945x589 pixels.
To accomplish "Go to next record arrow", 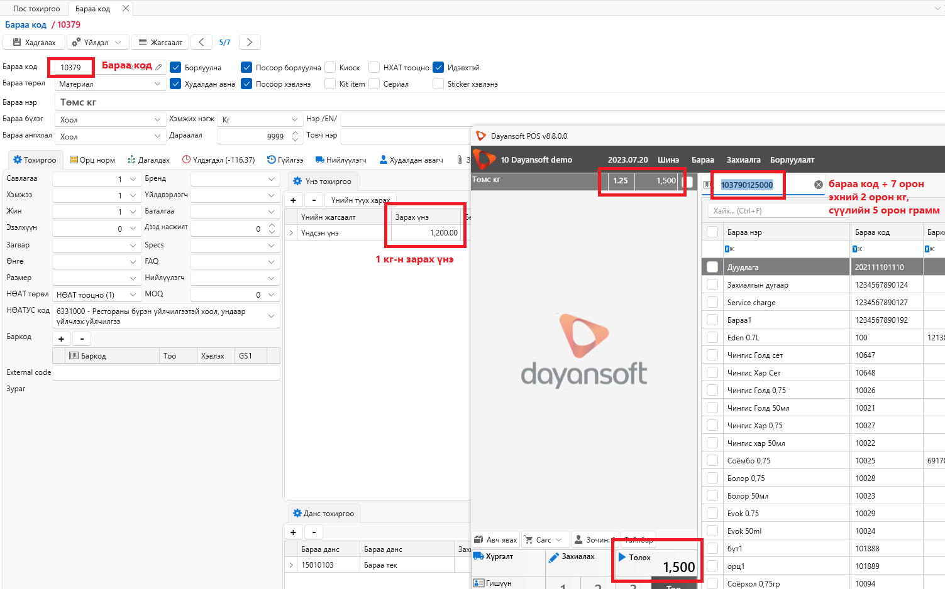I will (x=250, y=42).
